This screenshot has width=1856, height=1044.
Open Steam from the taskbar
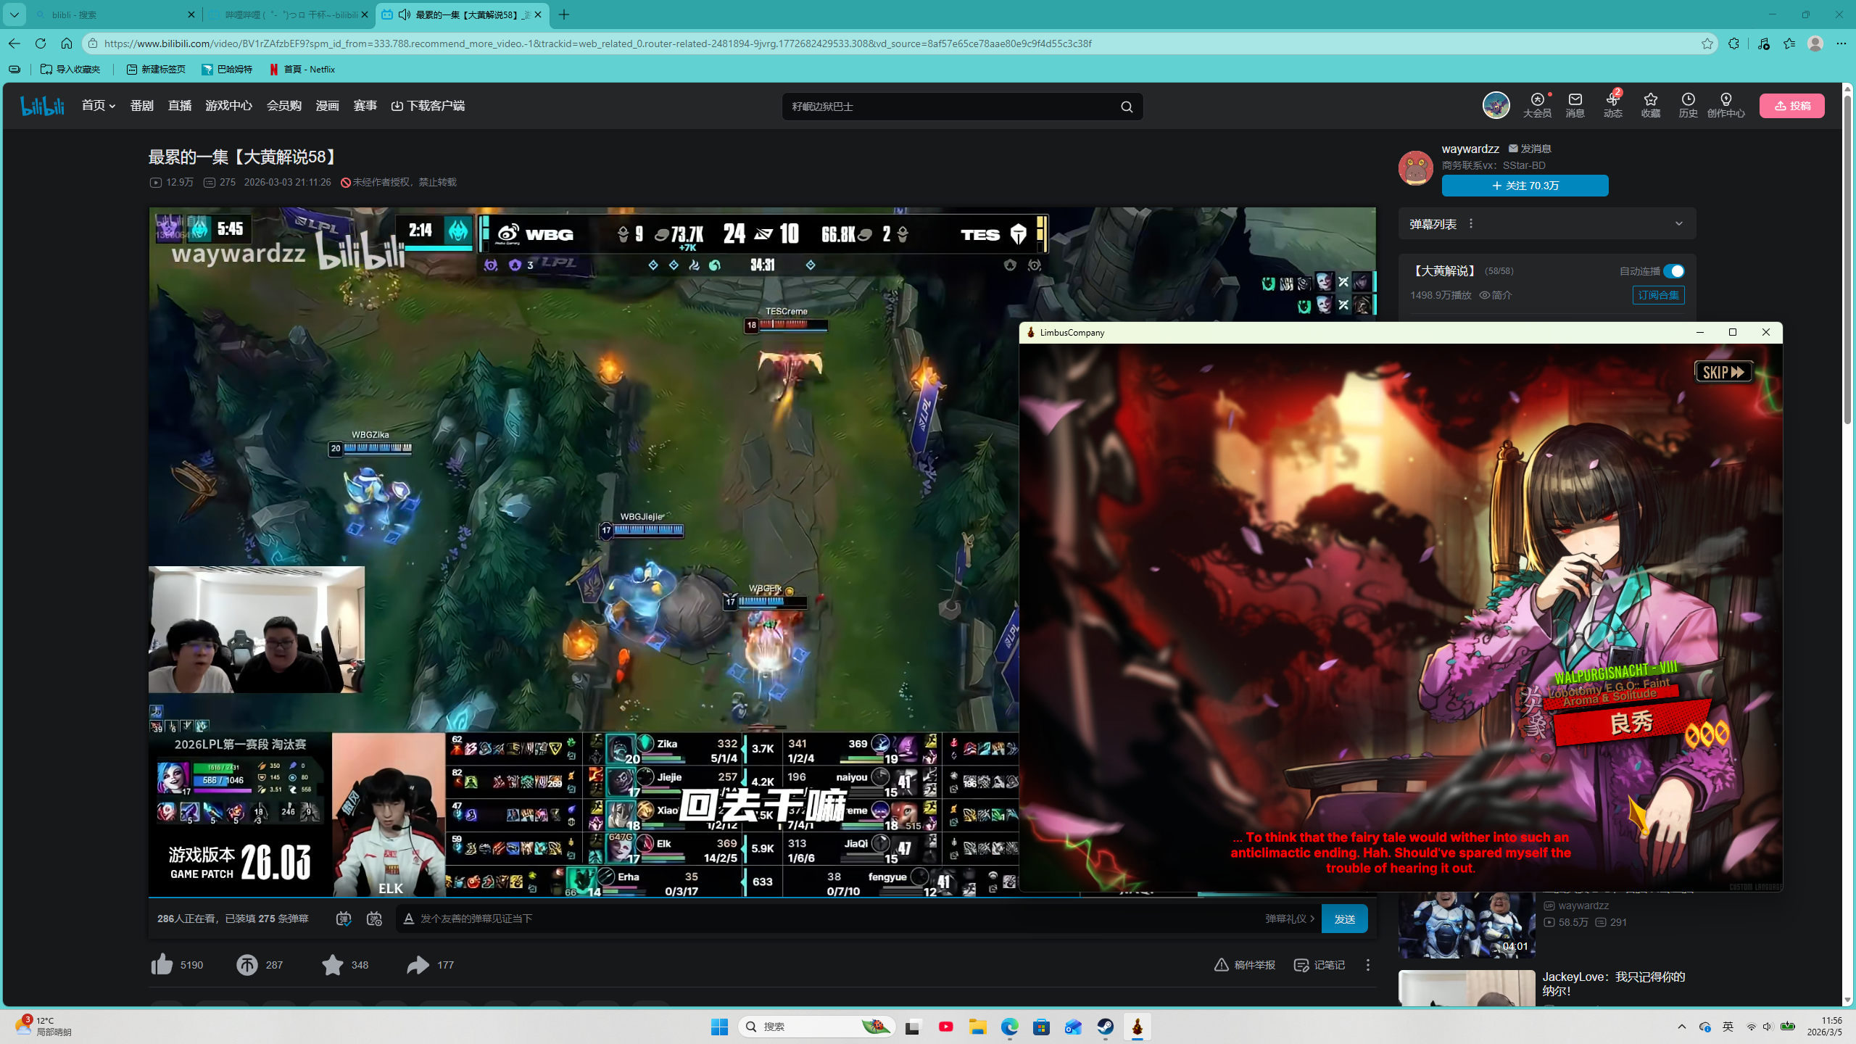tap(1105, 1026)
